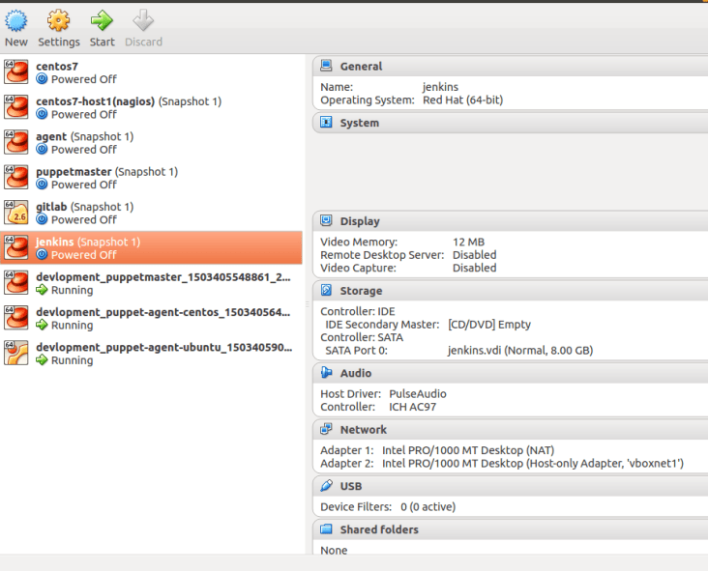Start the VM with the green arrow

(102, 20)
